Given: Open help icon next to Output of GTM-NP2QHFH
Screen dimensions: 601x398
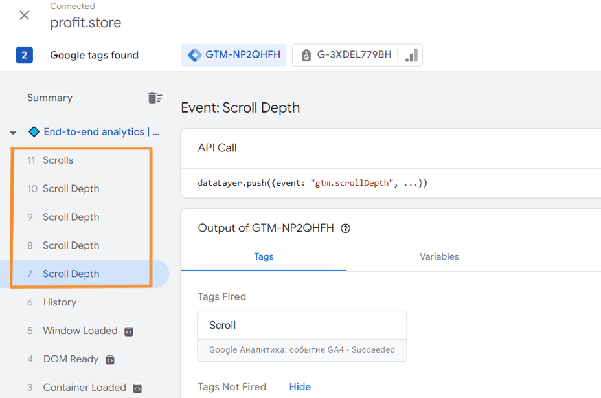Looking at the screenshot, I should click(x=345, y=228).
